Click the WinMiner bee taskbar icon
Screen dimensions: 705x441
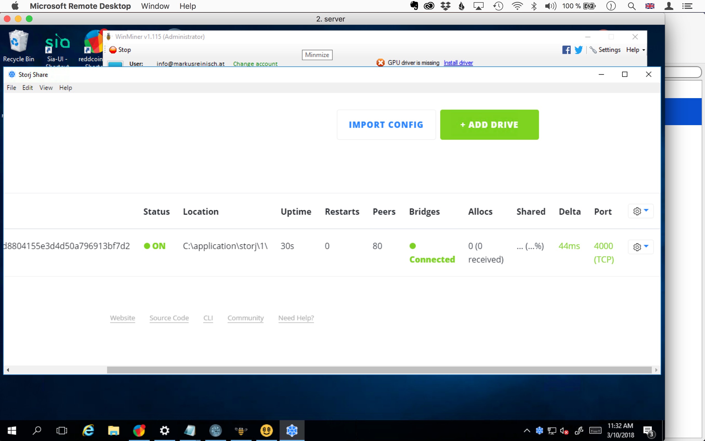(241, 431)
